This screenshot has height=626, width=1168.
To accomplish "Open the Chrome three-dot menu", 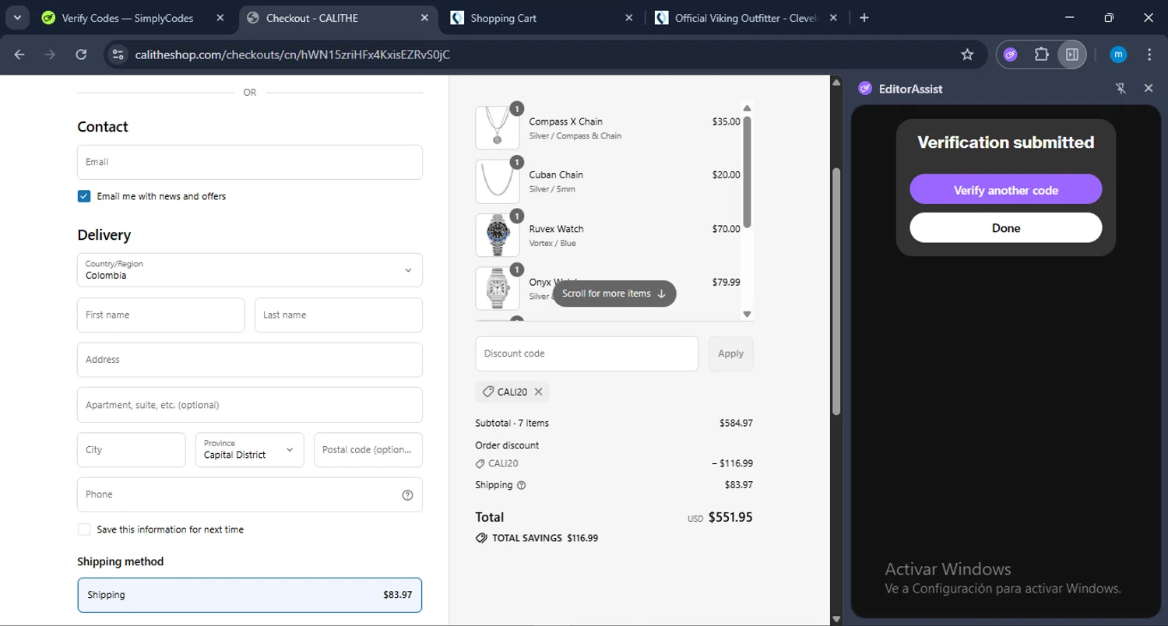I will coord(1149,55).
